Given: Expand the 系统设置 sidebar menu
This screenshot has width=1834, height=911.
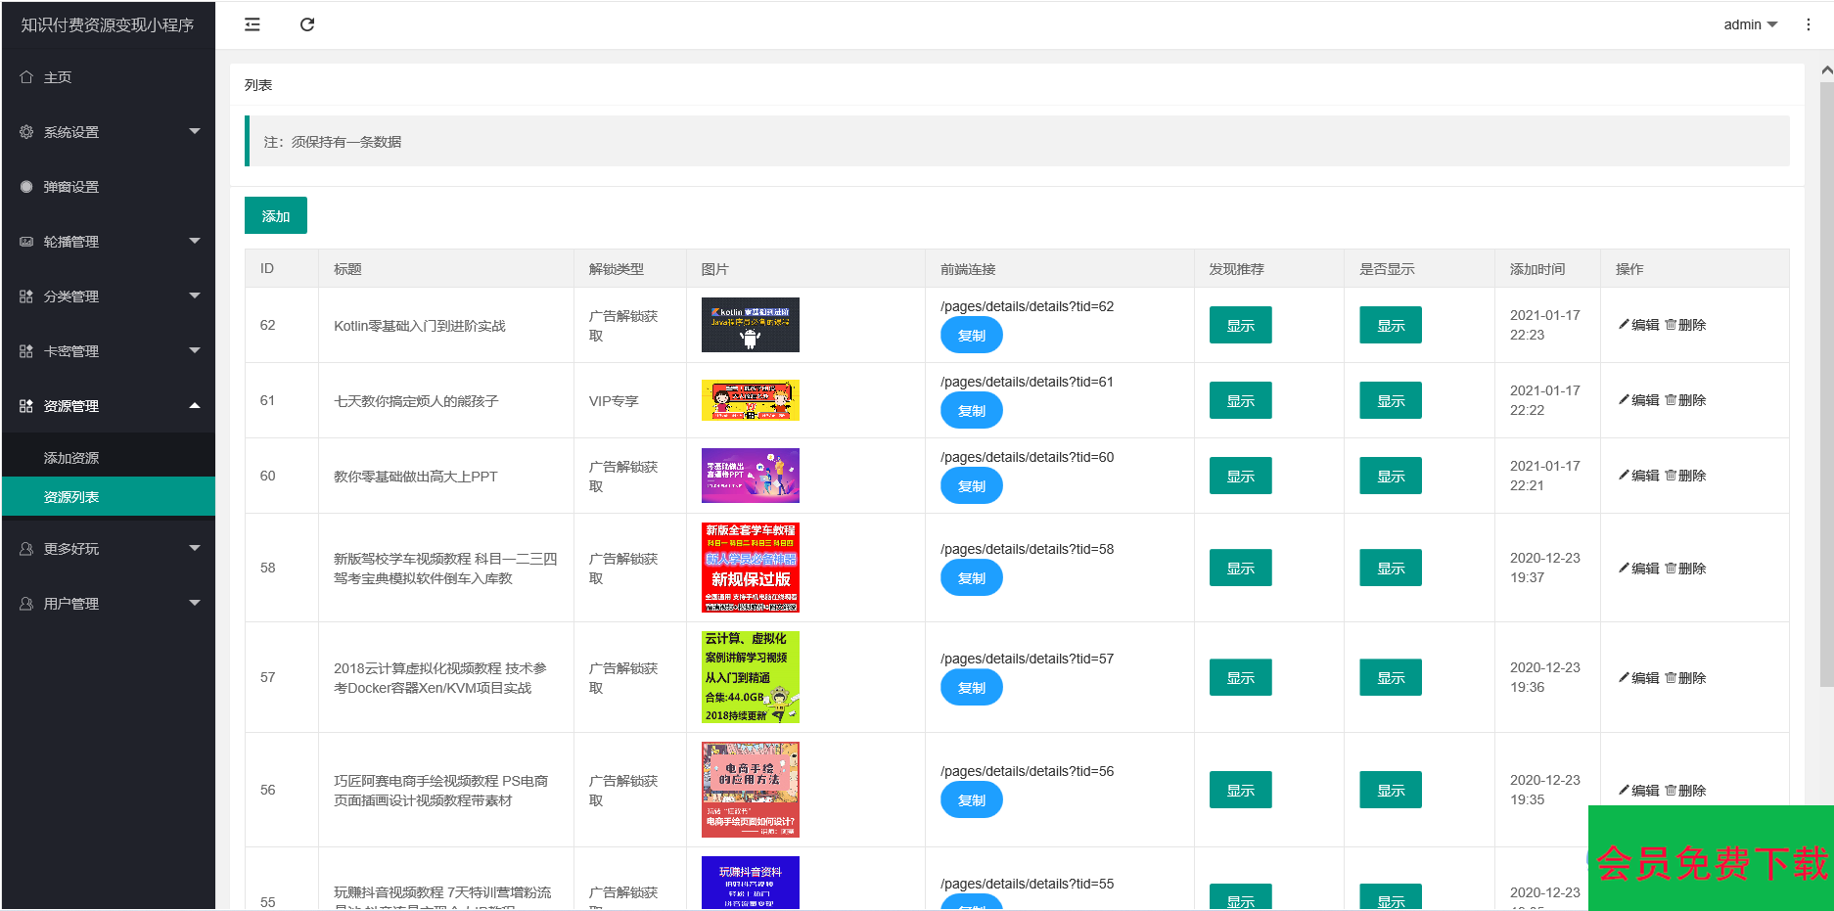Looking at the screenshot, I should (x=108, y=132).
